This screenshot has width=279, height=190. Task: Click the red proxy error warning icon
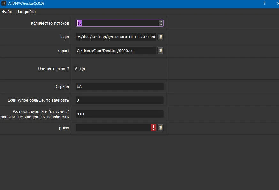coord(153,128)
